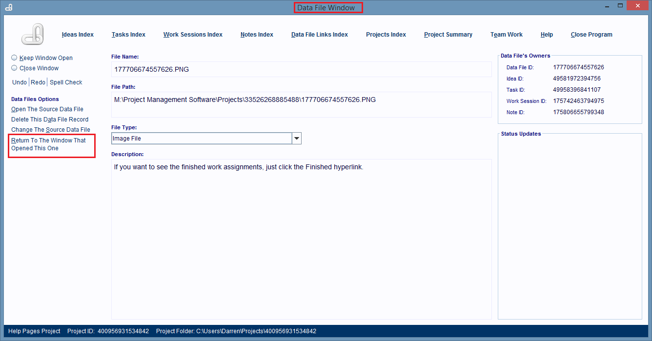Click the File Name label
The image size is (652, 341).
click(x=125, y=57)
